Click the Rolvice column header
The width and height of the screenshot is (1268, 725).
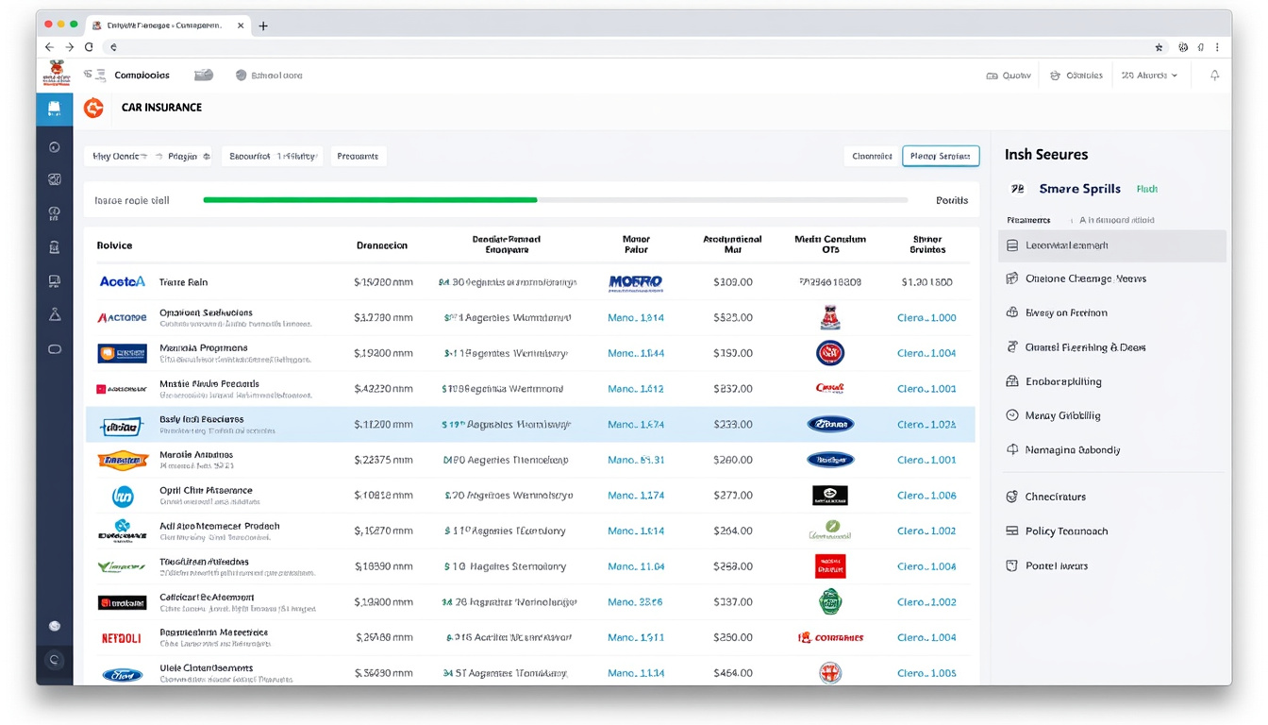(114, 245)
